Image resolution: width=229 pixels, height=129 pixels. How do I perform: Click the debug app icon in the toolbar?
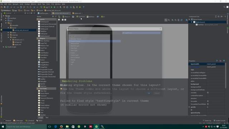click(55, 7)
